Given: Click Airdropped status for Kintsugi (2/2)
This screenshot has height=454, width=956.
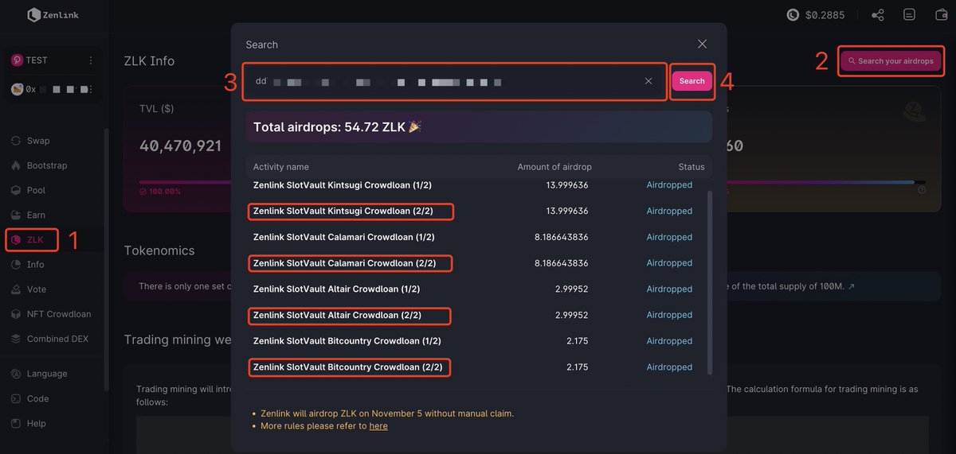Looking at the screenshot, I should (x=669, y=211).
